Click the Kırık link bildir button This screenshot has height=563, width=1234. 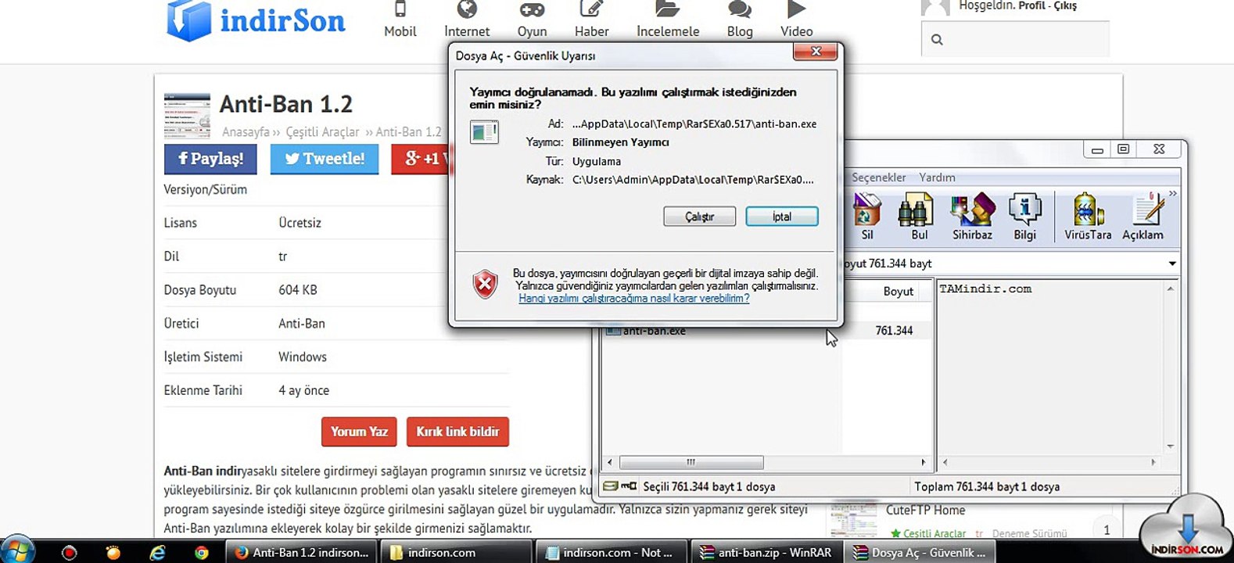(x=457, y=432)
